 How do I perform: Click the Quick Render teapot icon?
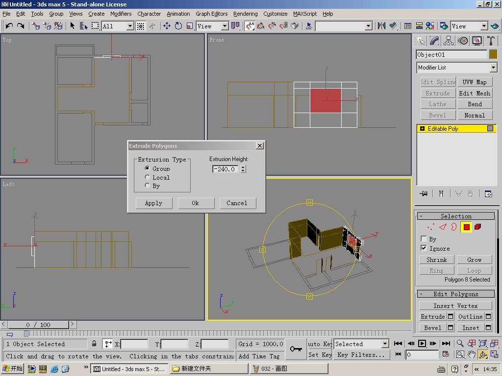[x=495, y=26]
